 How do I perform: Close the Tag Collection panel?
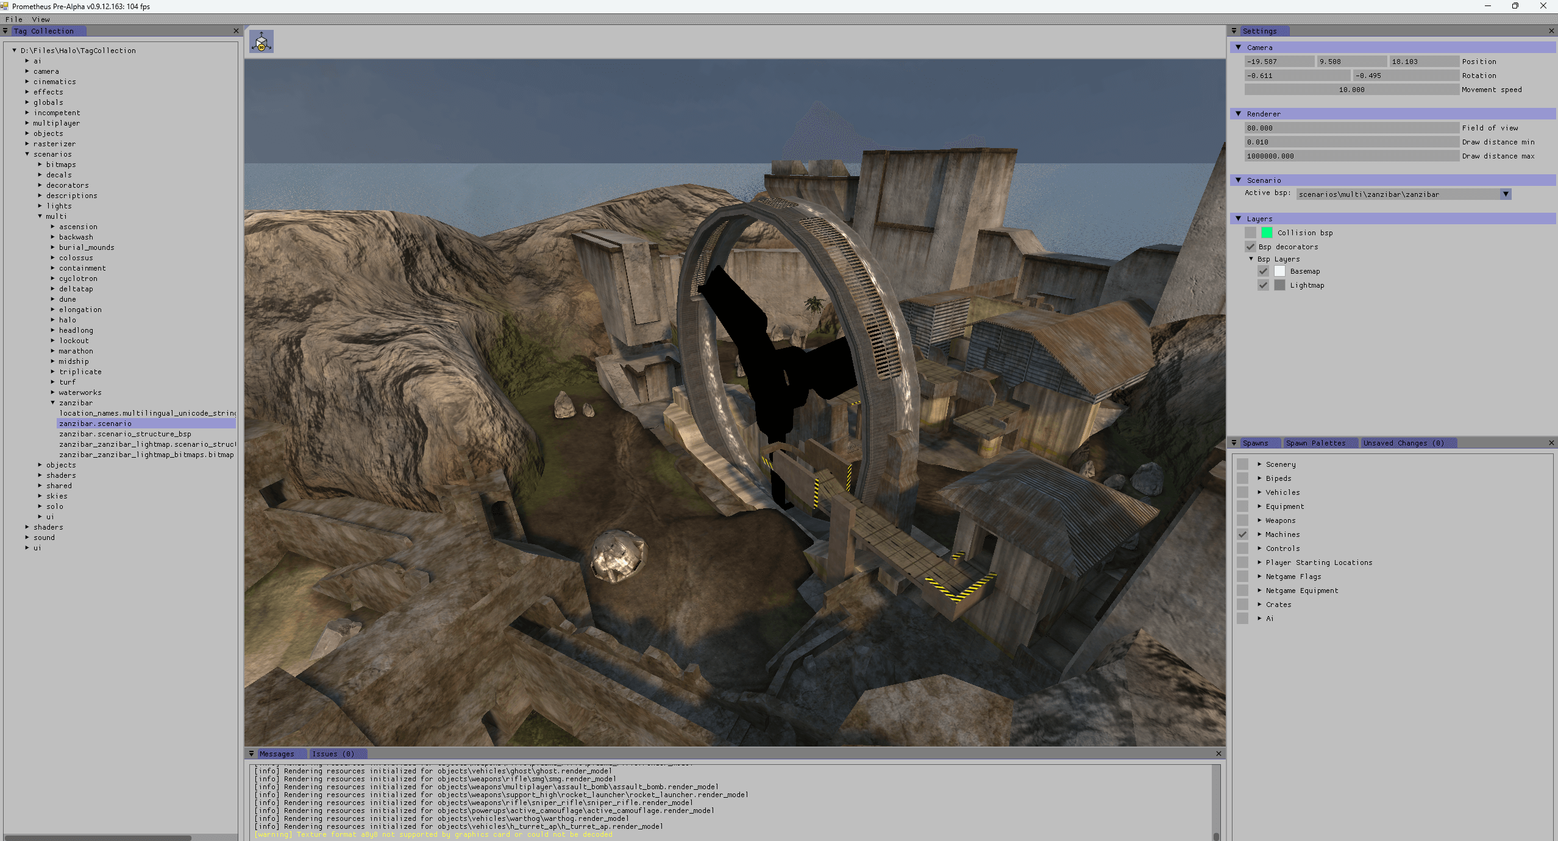[236, 31]
